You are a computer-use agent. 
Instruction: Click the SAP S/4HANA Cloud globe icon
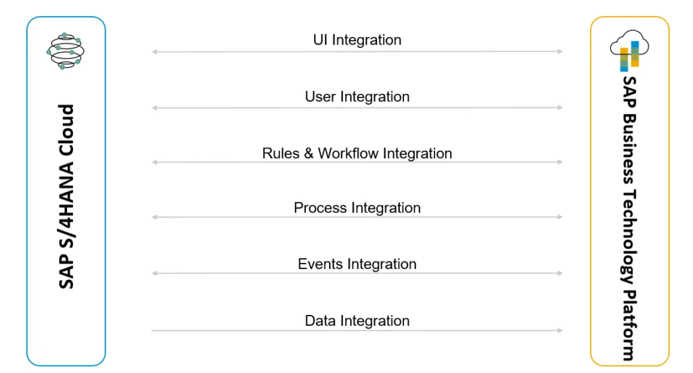point(66,51)
